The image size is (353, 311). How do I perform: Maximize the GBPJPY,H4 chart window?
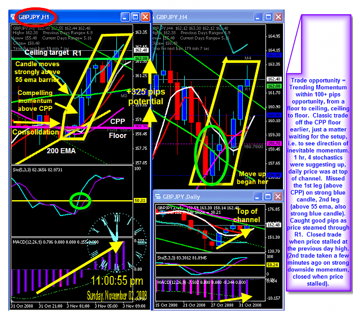[x=268, y=17]
